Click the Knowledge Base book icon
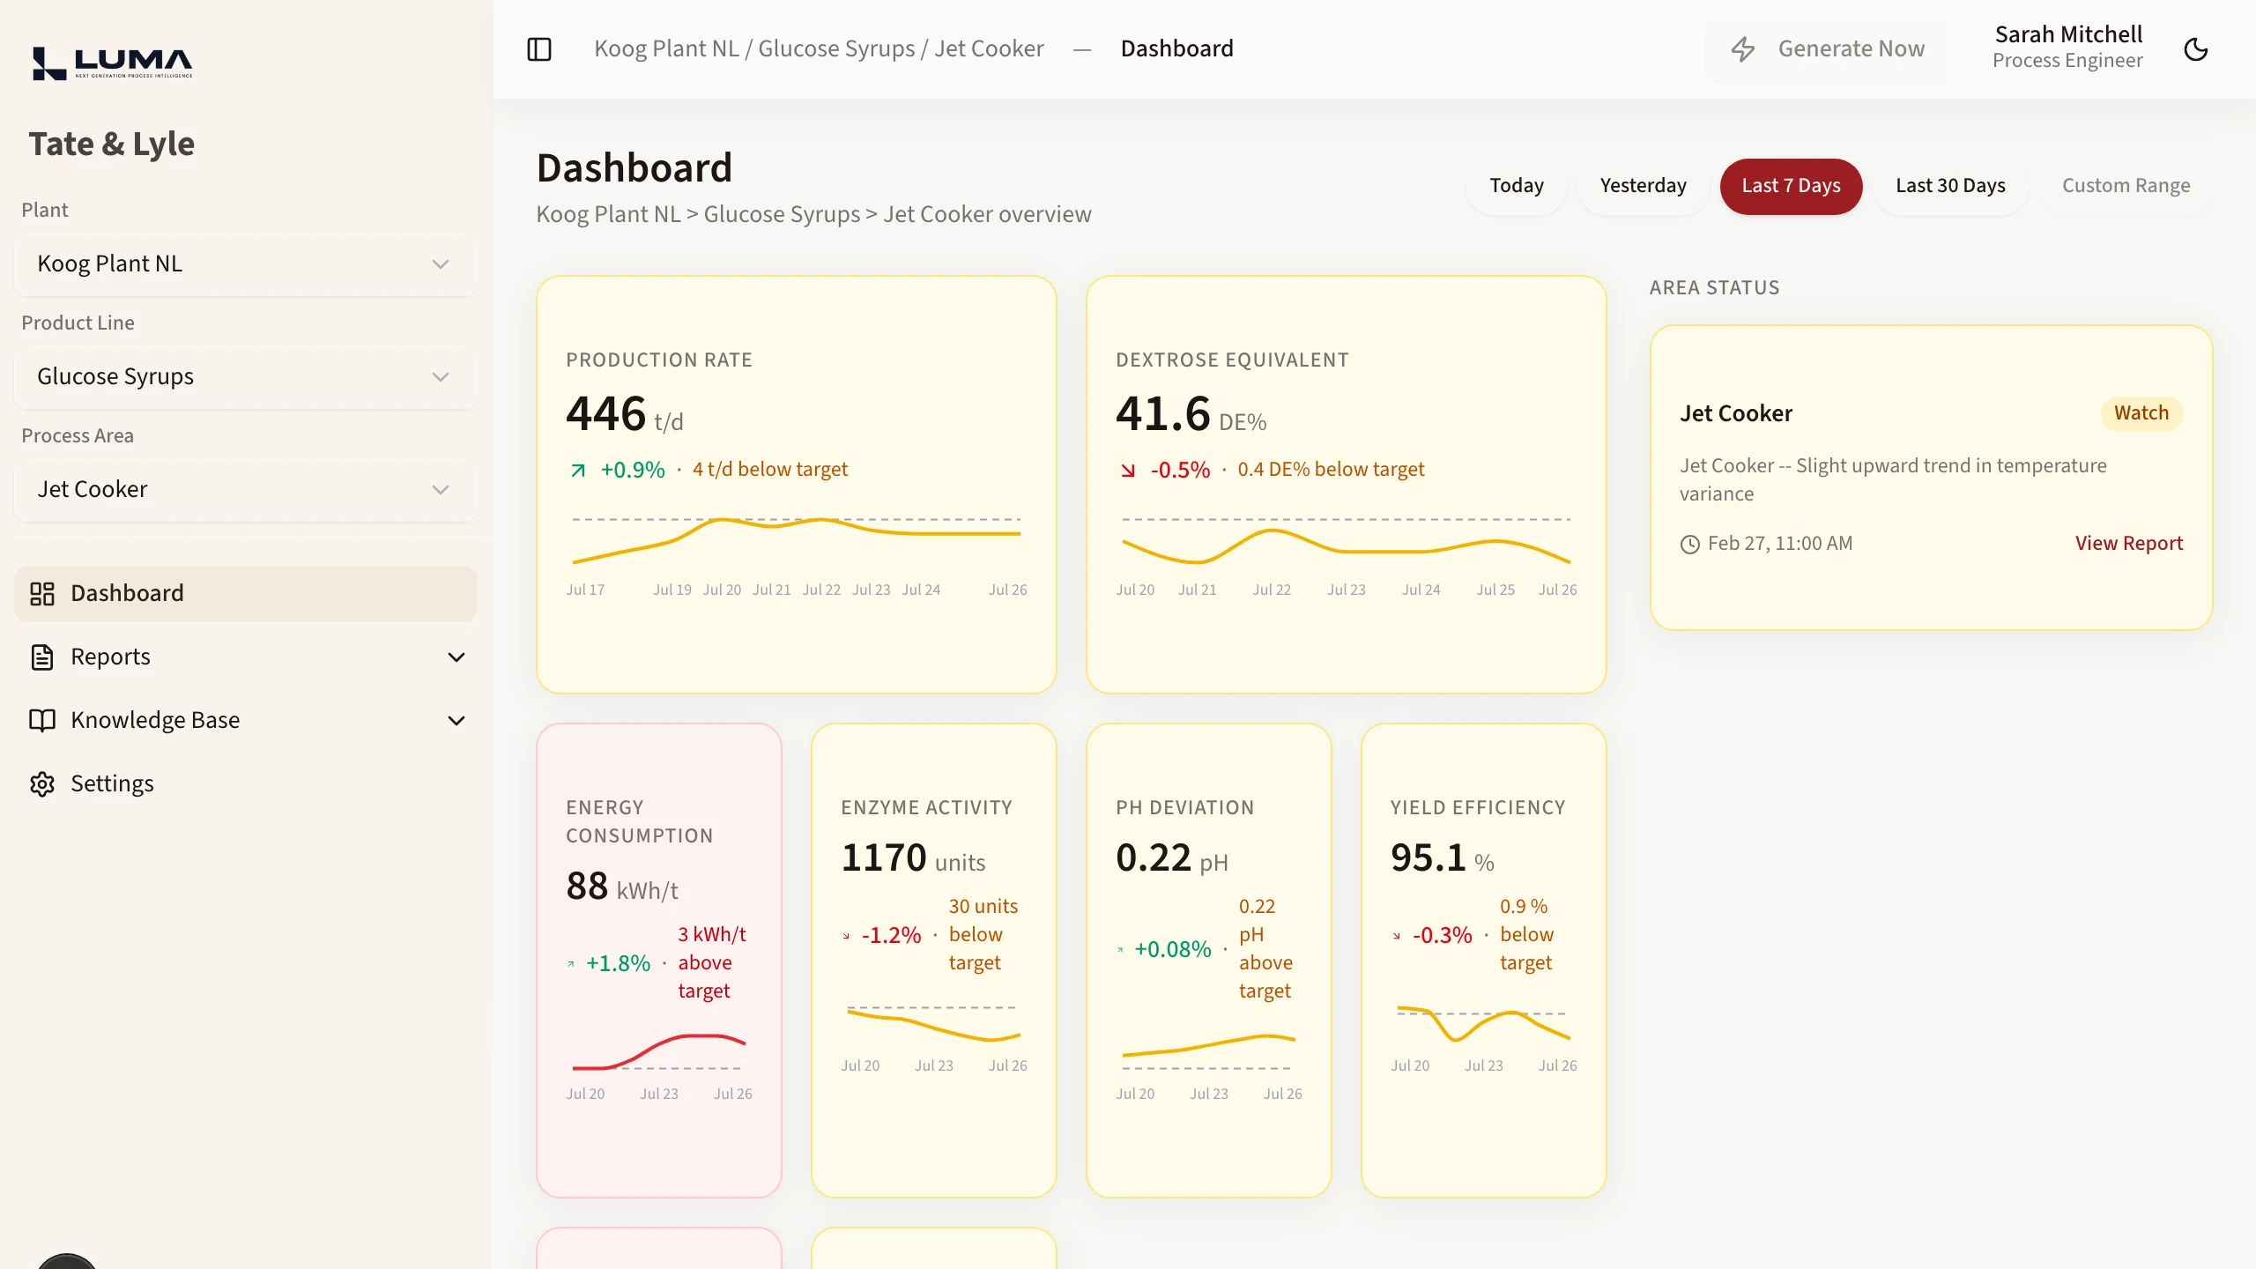 (42, 721)
